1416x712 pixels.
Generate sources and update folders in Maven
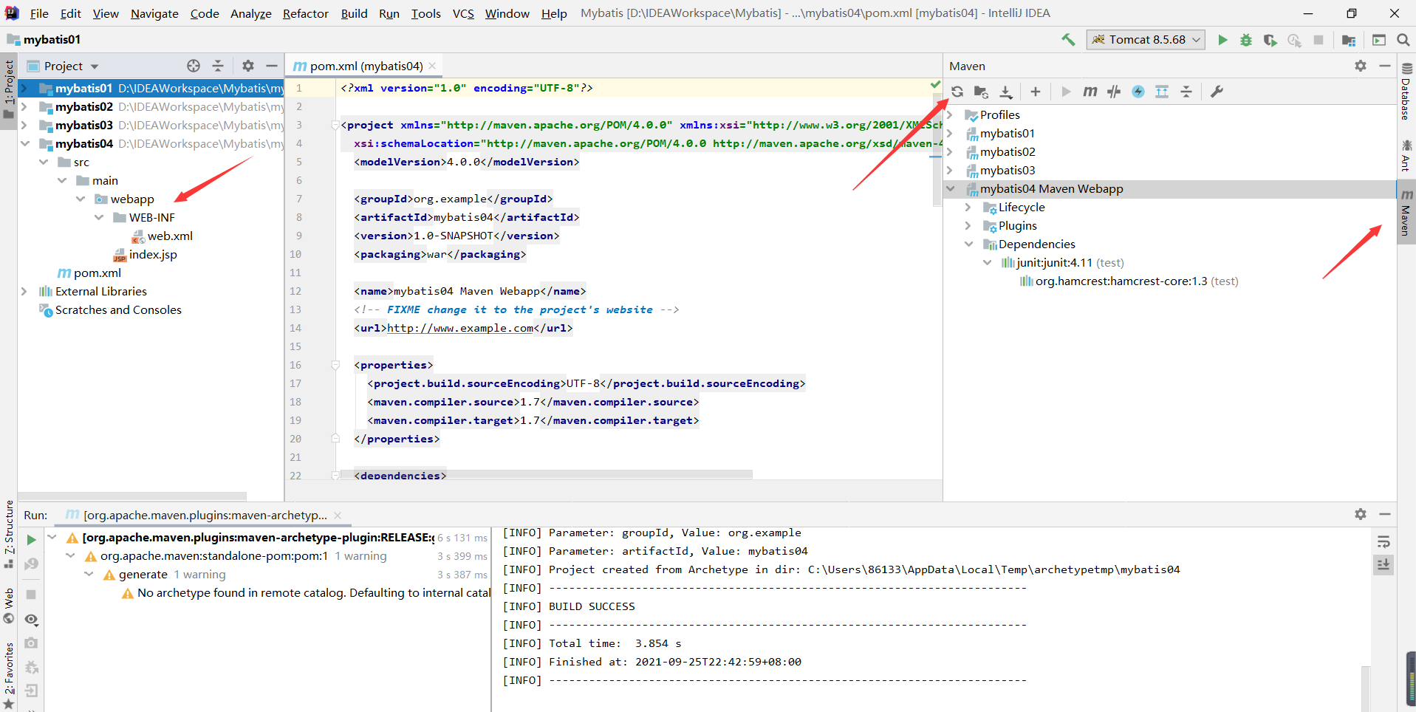981,92
